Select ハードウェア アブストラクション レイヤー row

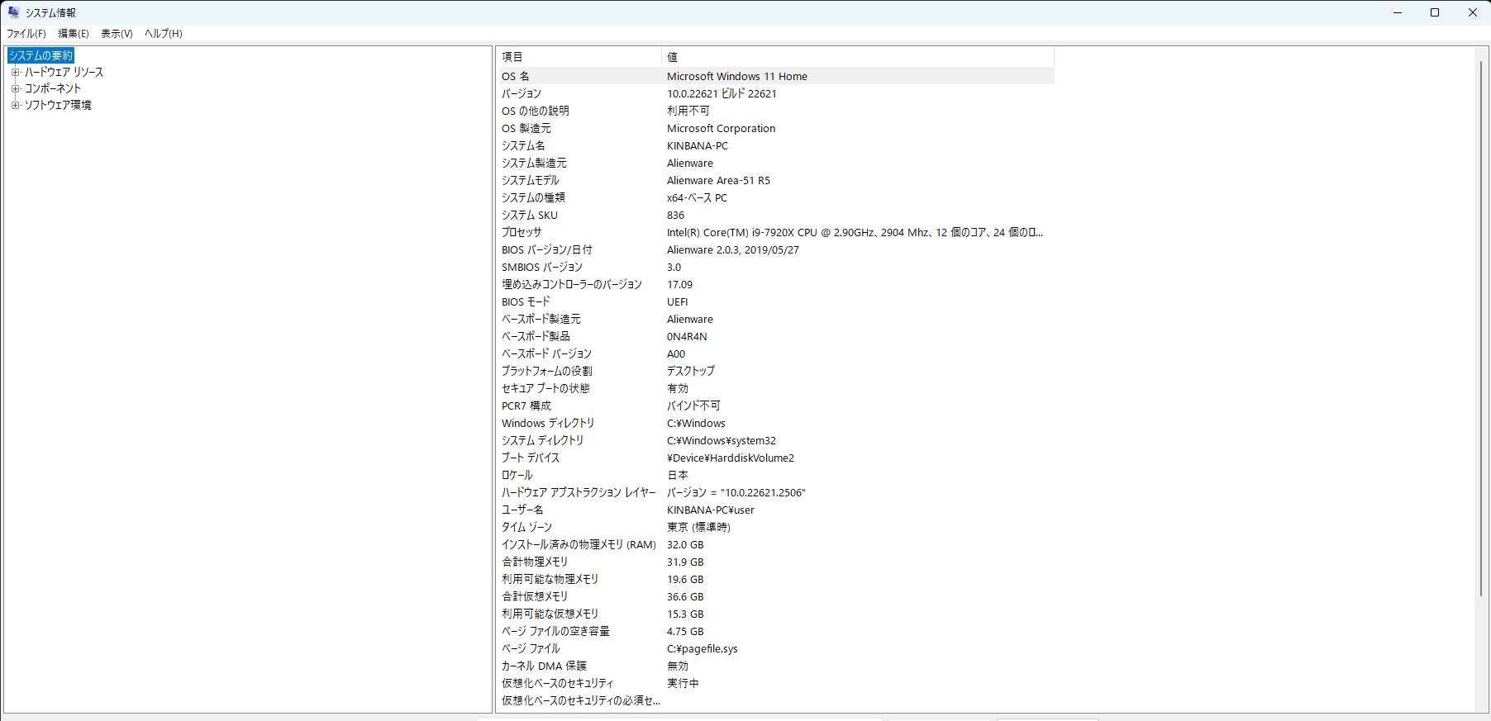tap(775, 492)
